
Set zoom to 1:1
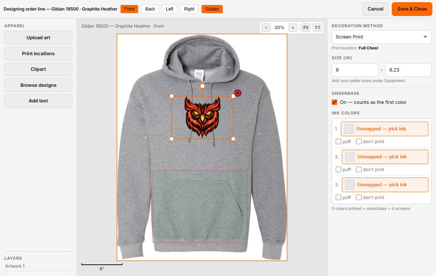click(318, 28)
